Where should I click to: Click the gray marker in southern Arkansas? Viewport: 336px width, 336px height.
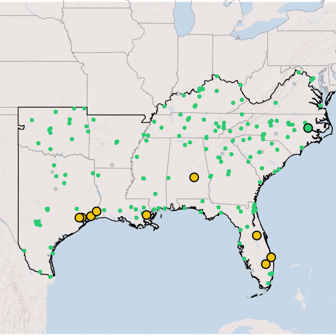[x=112, y=165]
